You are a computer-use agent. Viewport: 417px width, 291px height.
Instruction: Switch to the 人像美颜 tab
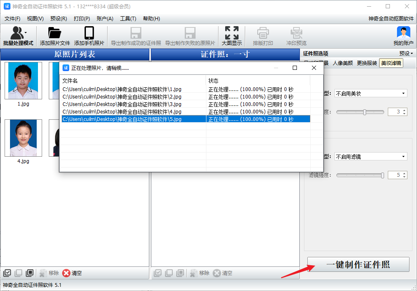(343, 63)
